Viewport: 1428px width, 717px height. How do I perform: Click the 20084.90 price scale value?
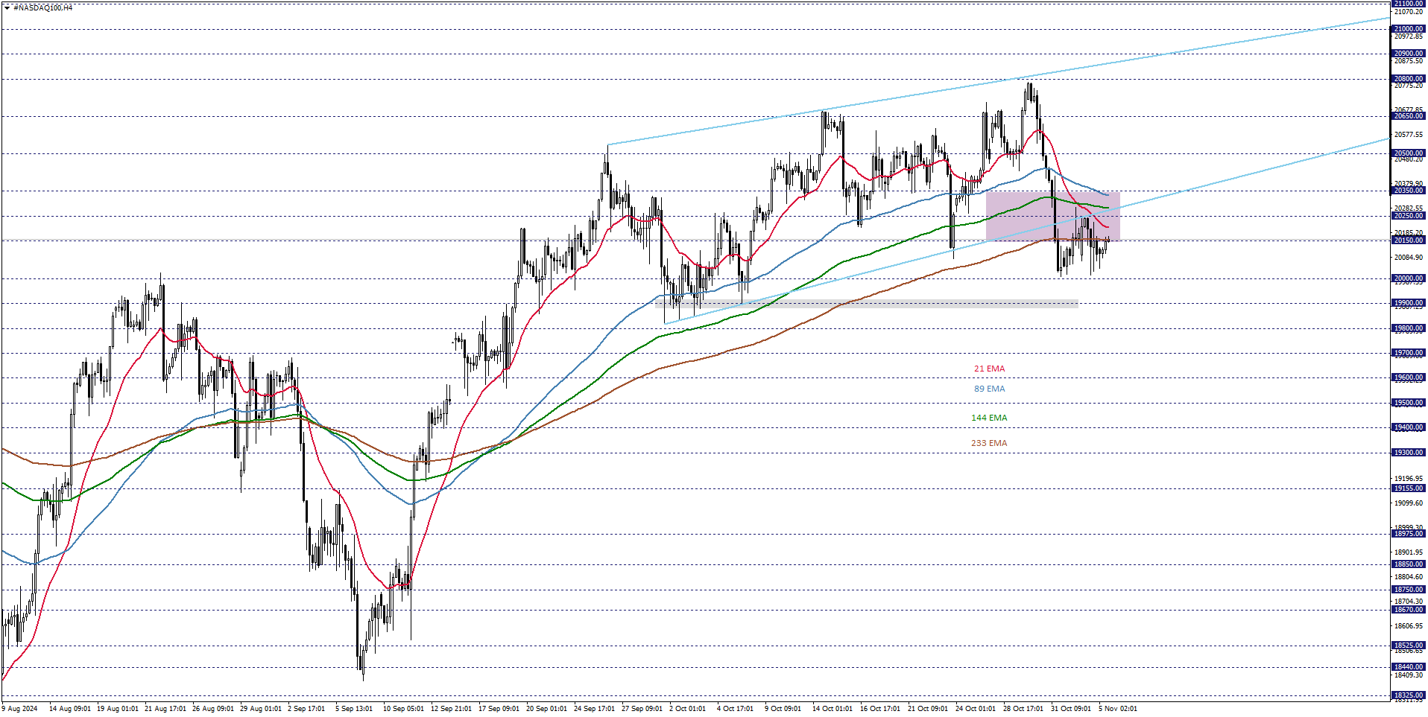point(1409,258)
